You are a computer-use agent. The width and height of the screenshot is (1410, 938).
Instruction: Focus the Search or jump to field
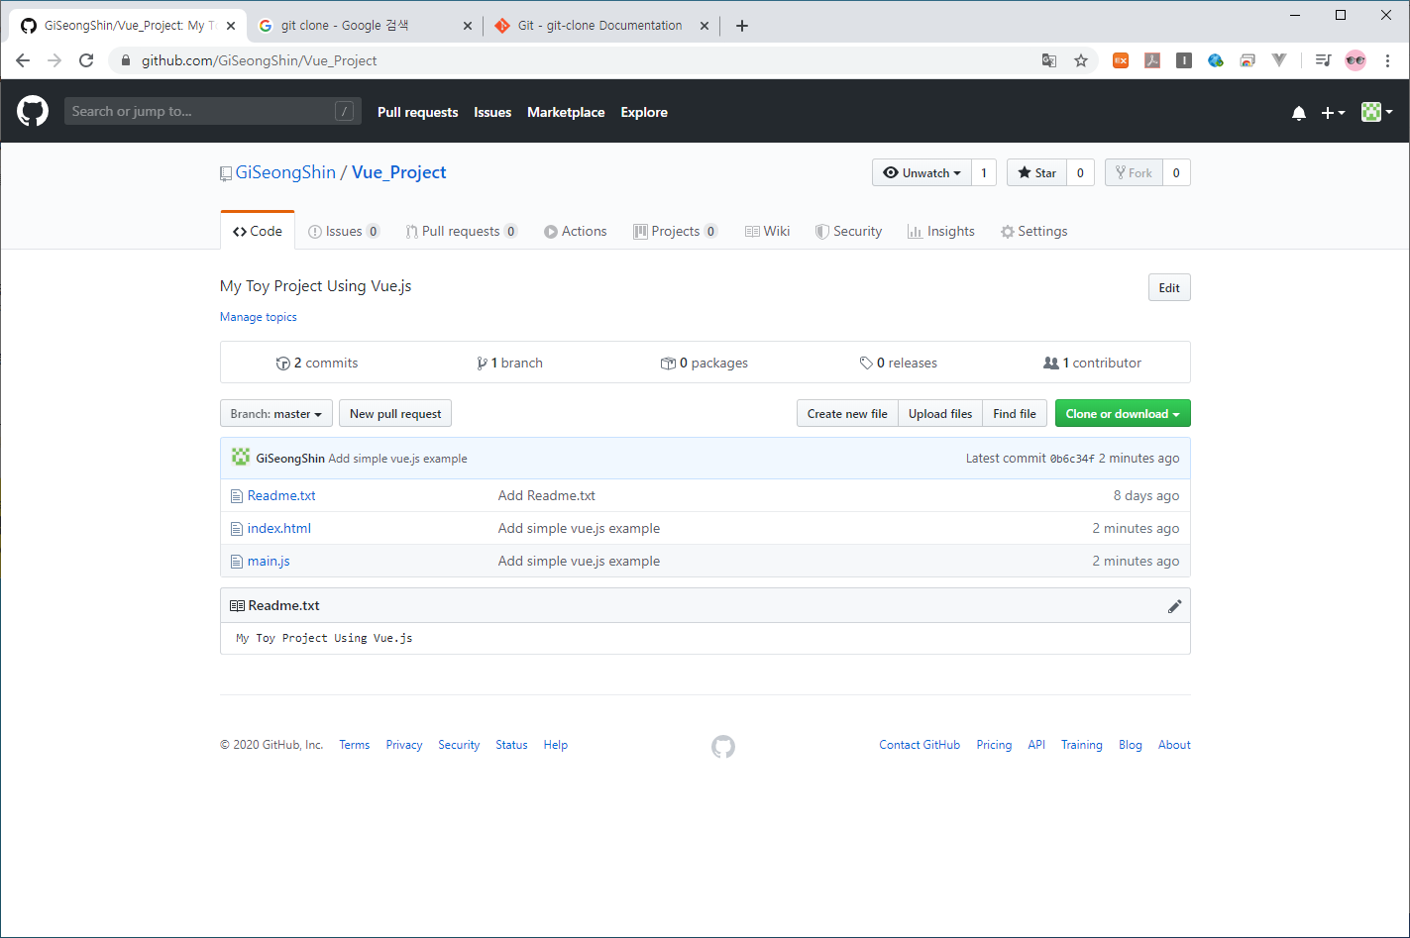pos(213,111)
